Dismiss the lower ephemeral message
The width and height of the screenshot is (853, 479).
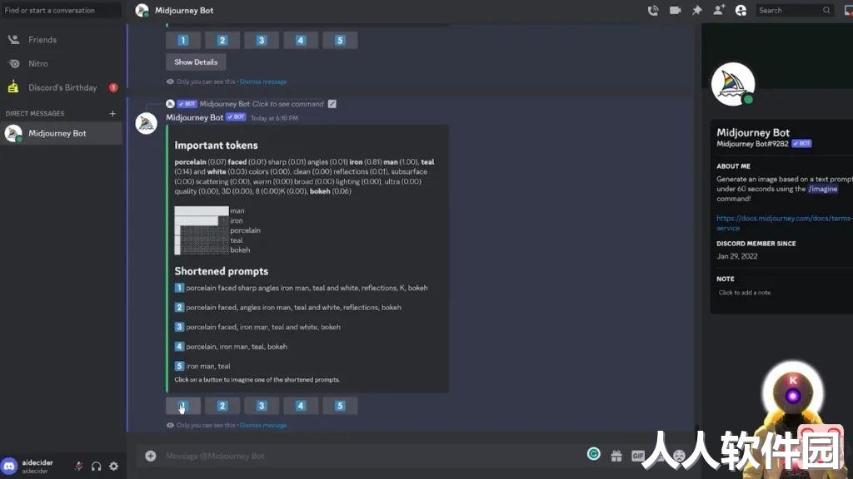263,425
